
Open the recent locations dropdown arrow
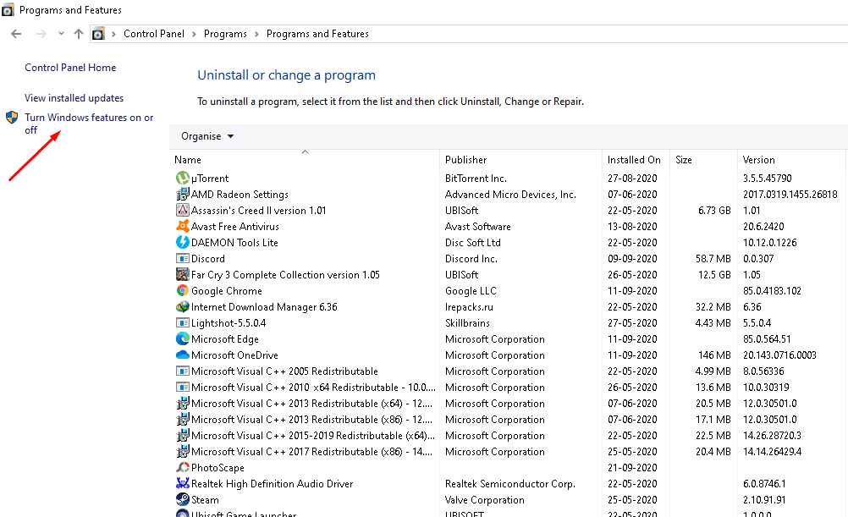[61, 34]
